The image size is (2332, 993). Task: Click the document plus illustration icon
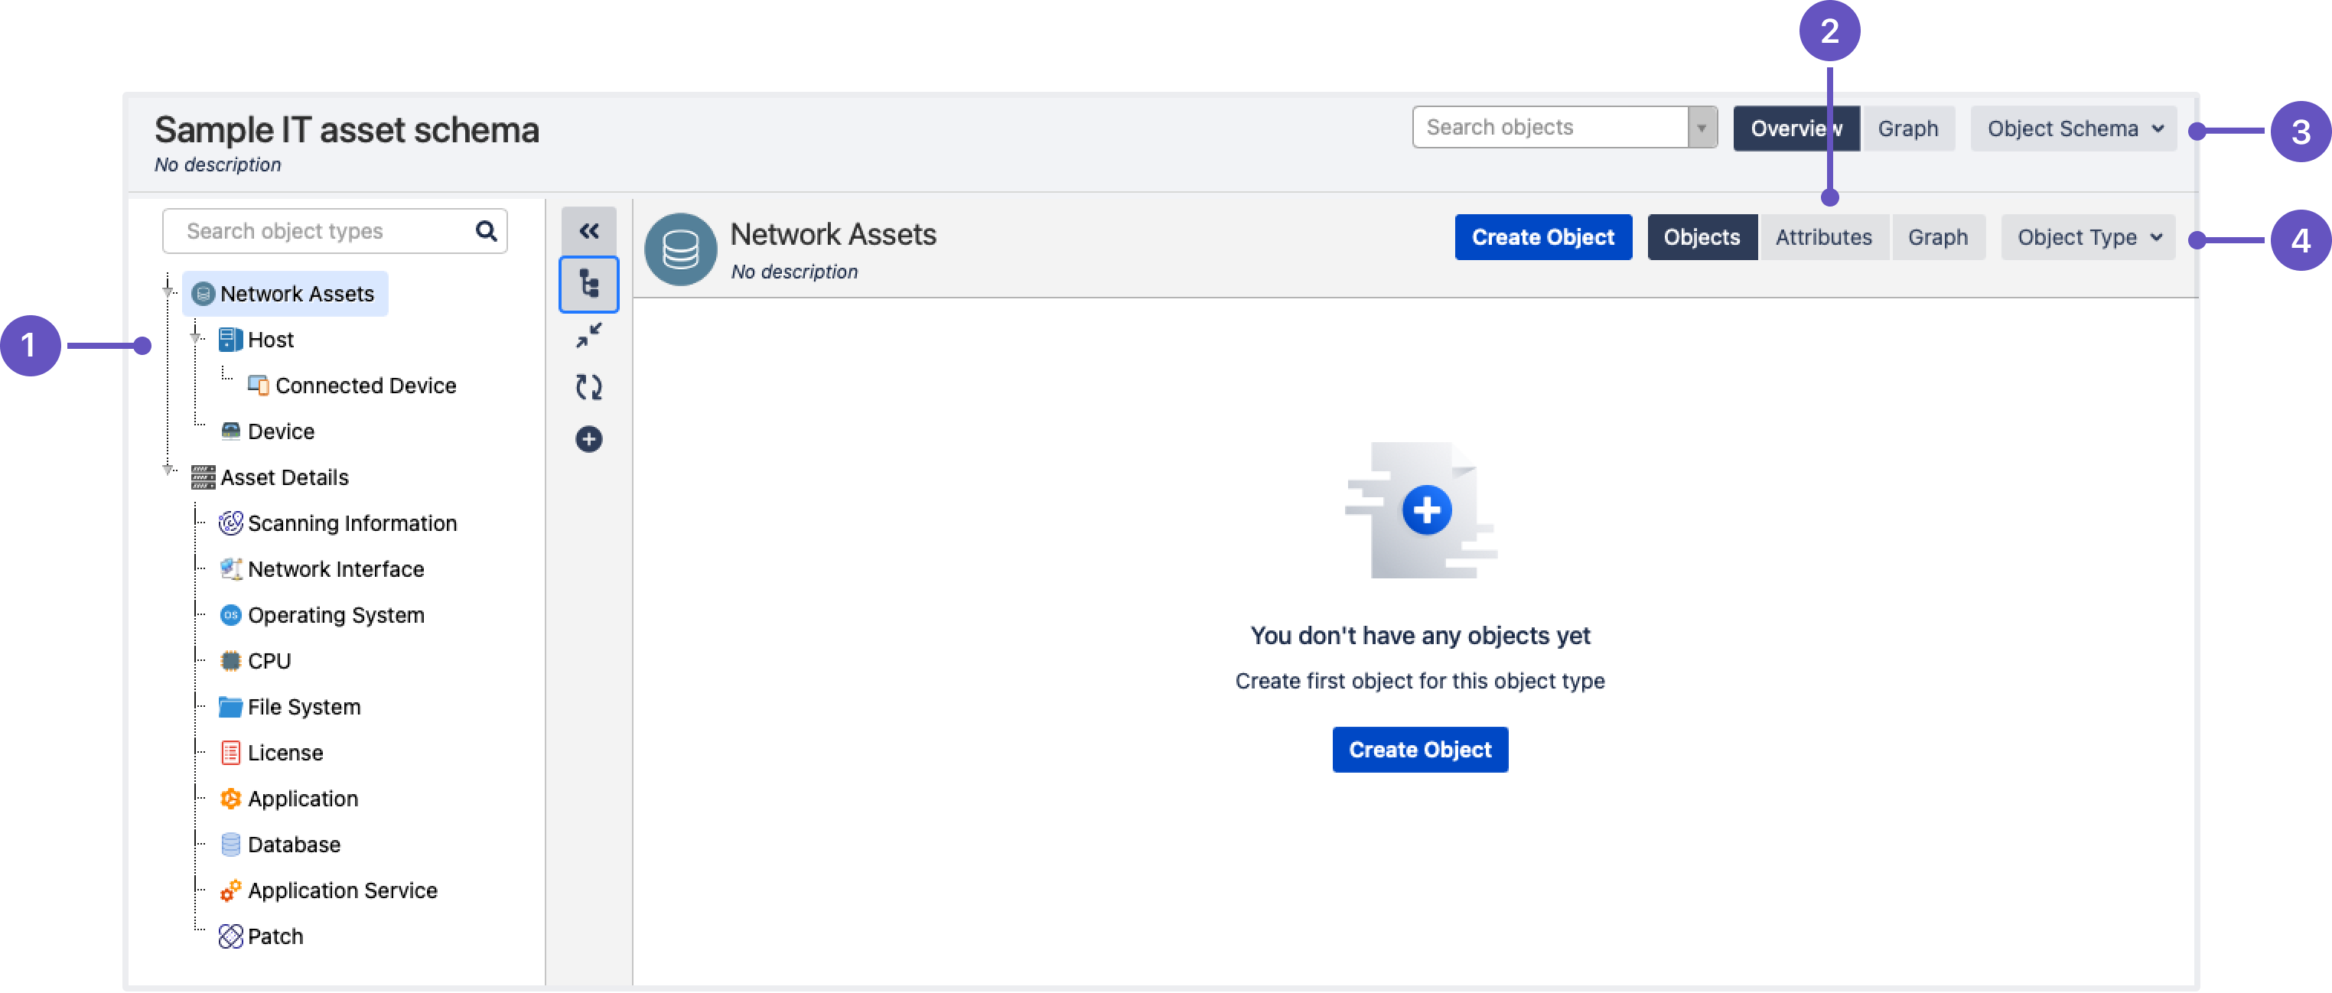[1426, 510]
